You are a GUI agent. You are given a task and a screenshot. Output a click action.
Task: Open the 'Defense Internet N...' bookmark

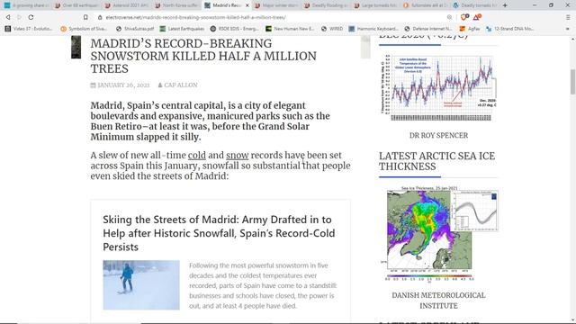coord(428,29)
